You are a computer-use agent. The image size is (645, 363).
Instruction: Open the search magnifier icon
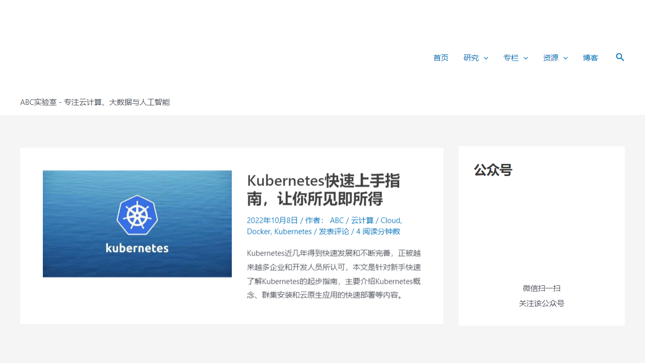pyautogui.click(x=620, y=57)
